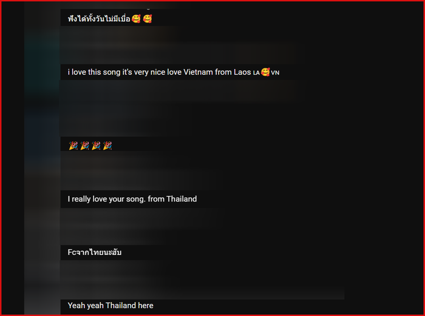The height and width of the screenshot is (316, 425).
Task: Click the word 'Laos' in the comment
Action: tap(242, 72)
